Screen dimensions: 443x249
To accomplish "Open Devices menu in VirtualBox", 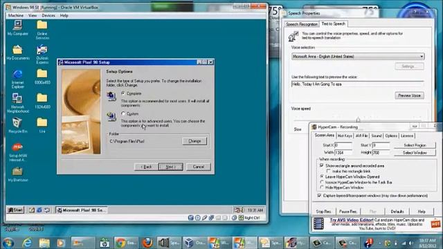I will [48, 15].
